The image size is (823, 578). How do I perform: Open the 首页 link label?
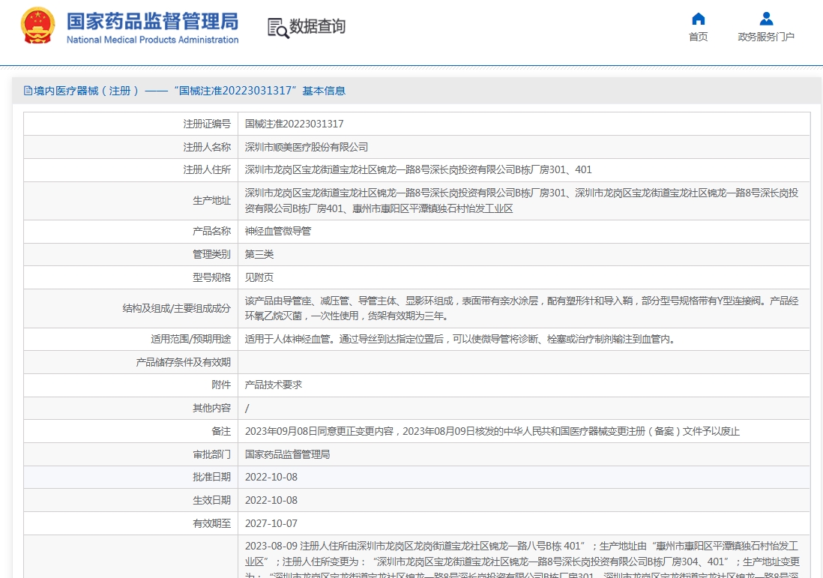(x=698, y=37)
